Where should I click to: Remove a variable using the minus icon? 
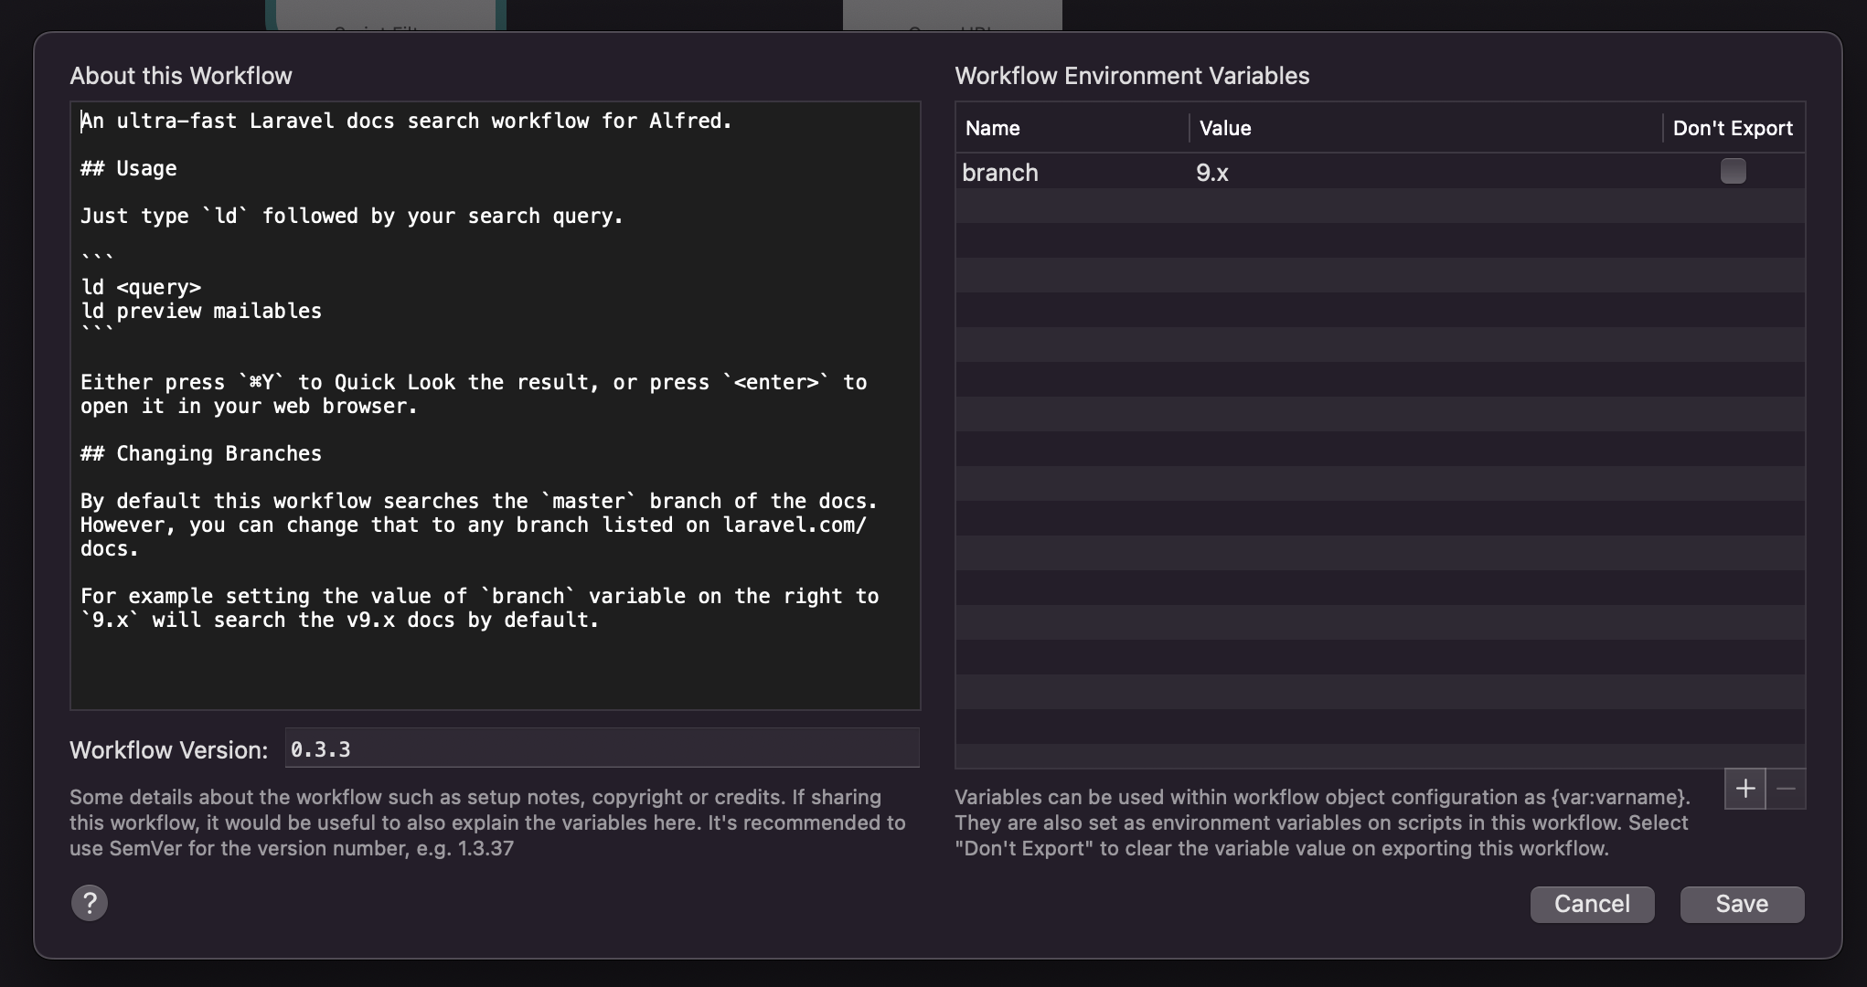pos(1786,788)
